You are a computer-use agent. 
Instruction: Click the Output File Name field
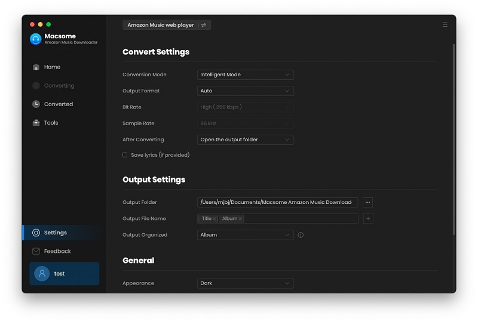(x=277, y=218)
